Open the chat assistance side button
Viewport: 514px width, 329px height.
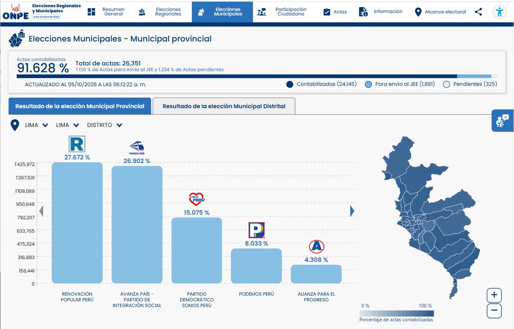502,121
